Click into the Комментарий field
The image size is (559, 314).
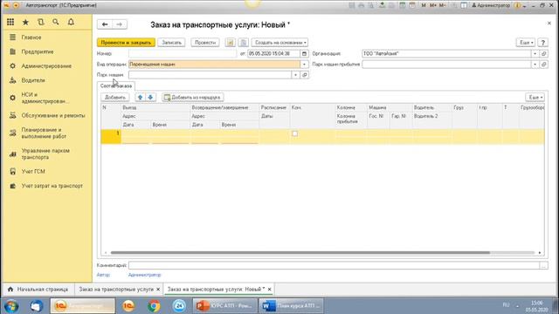334,265
